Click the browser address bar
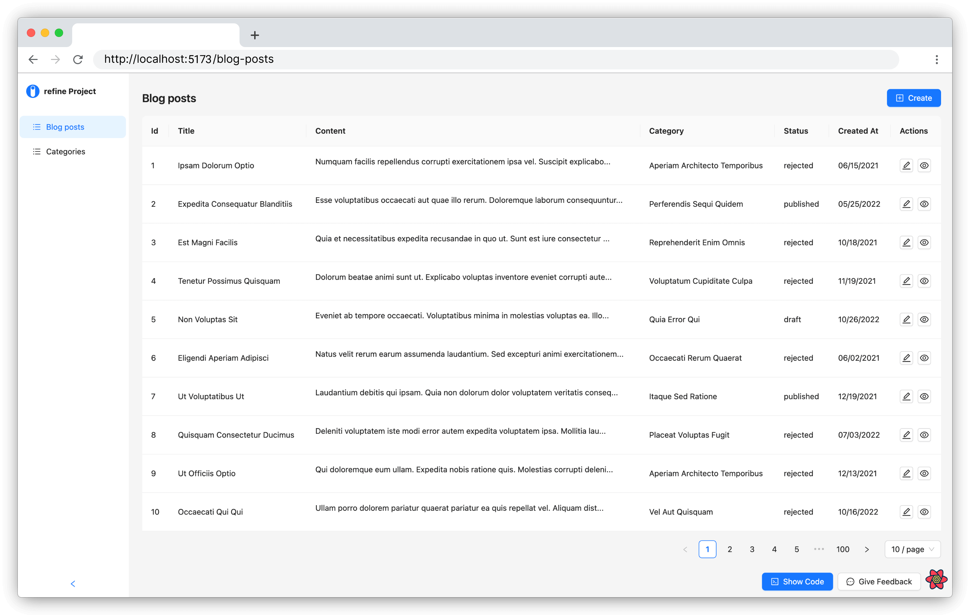Image resolution: width=970 pixels, height=615 pixels. point(495,60)
